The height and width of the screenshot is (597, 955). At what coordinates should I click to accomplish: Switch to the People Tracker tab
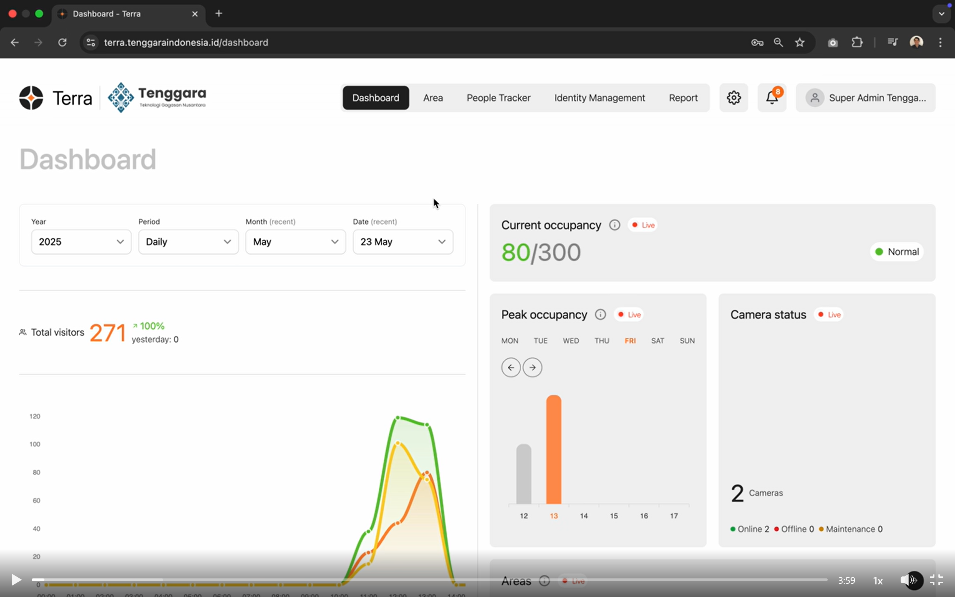[x=498, y=98]
